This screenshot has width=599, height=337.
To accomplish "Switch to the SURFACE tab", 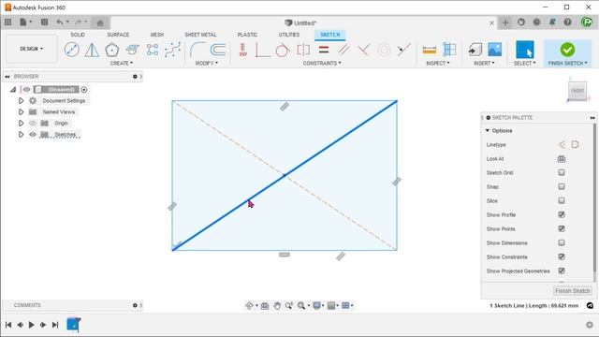I will tap(118, 35).
